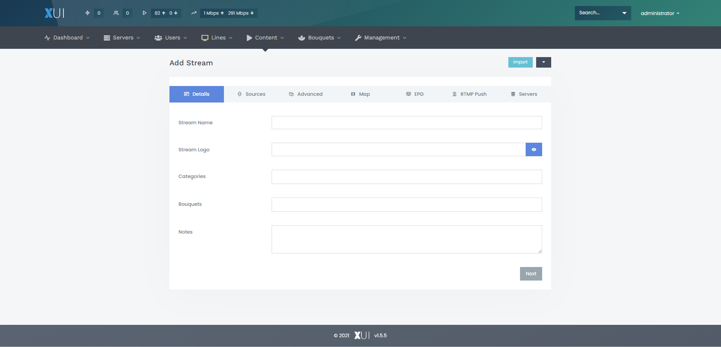721x347 pixels.
Task: Open the Dashboard menu
Action: pos(67,38)
